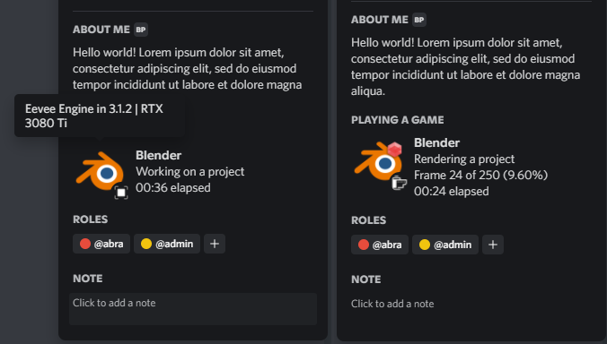Click the Blender logo in right profile
This screenshot has width=607, height=344.
click(x=378, y=161)
